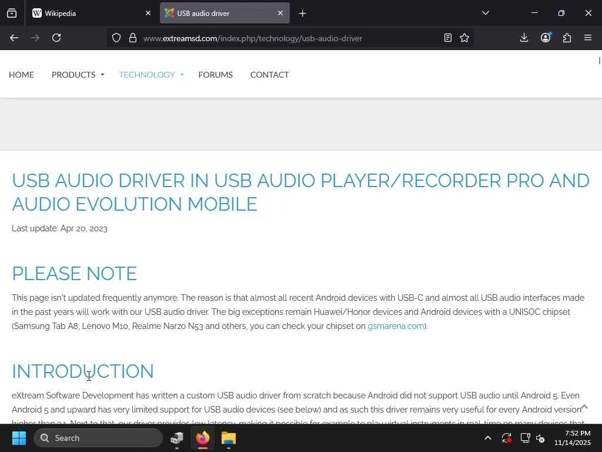
Task: Click the taskbar Search box
Action: 98,438
